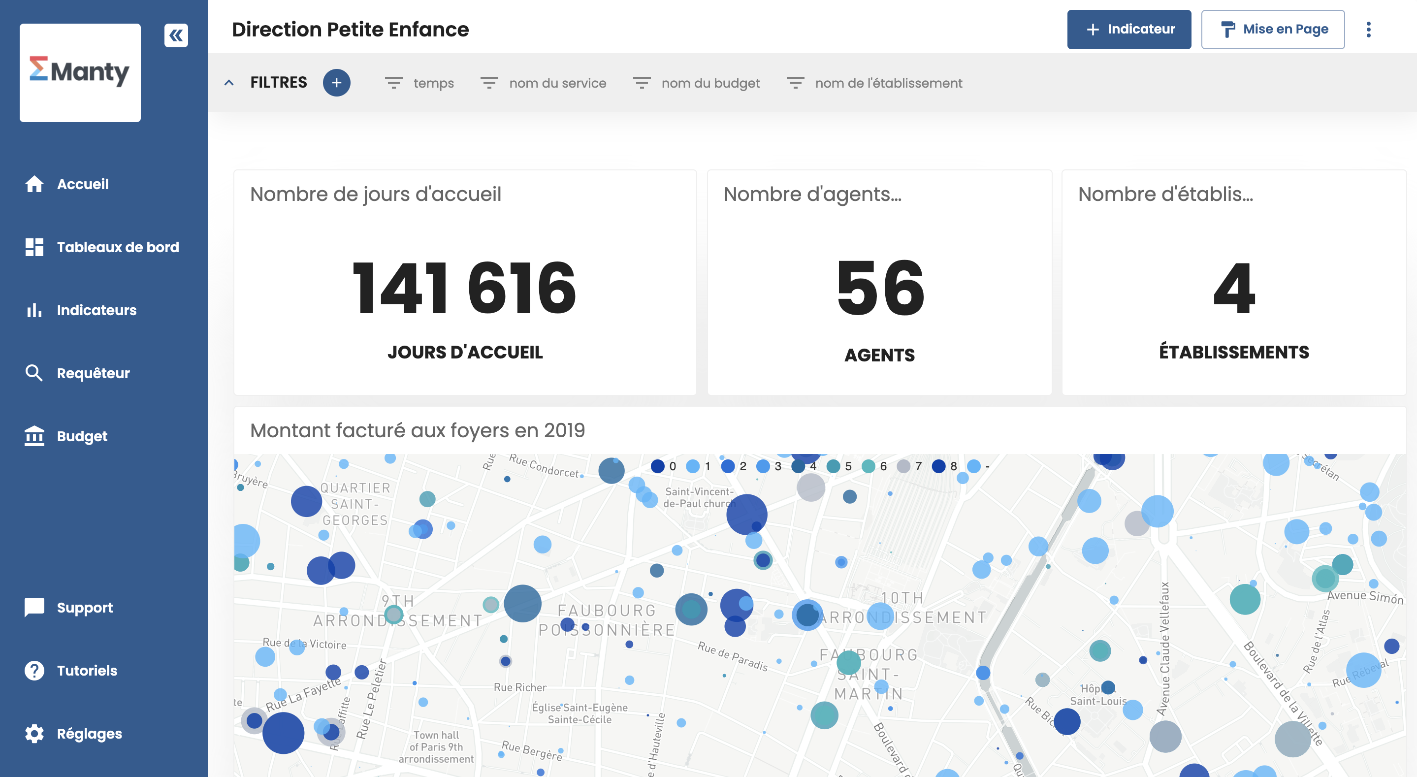Toggle legend color swatch for category 0
Viewport: 1417px width, 777px height.
pos(657,467)
